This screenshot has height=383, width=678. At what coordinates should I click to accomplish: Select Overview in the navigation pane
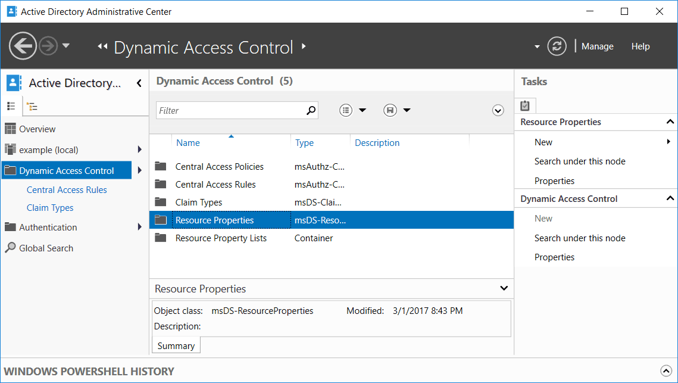(x=37, y=129)
